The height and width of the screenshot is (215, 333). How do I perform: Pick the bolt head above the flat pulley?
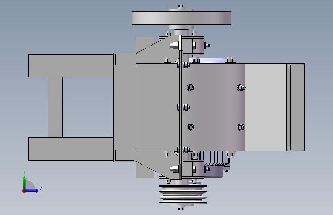(181, 7)
